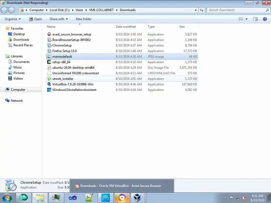
Task: Click the Unconfirmed 793200.crdownload file icon
Action: [x=49, y=73]
